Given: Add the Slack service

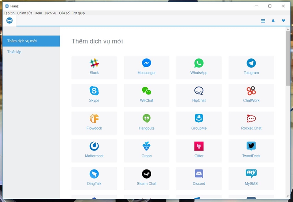Looking at the screenshot, I should 94,68.
